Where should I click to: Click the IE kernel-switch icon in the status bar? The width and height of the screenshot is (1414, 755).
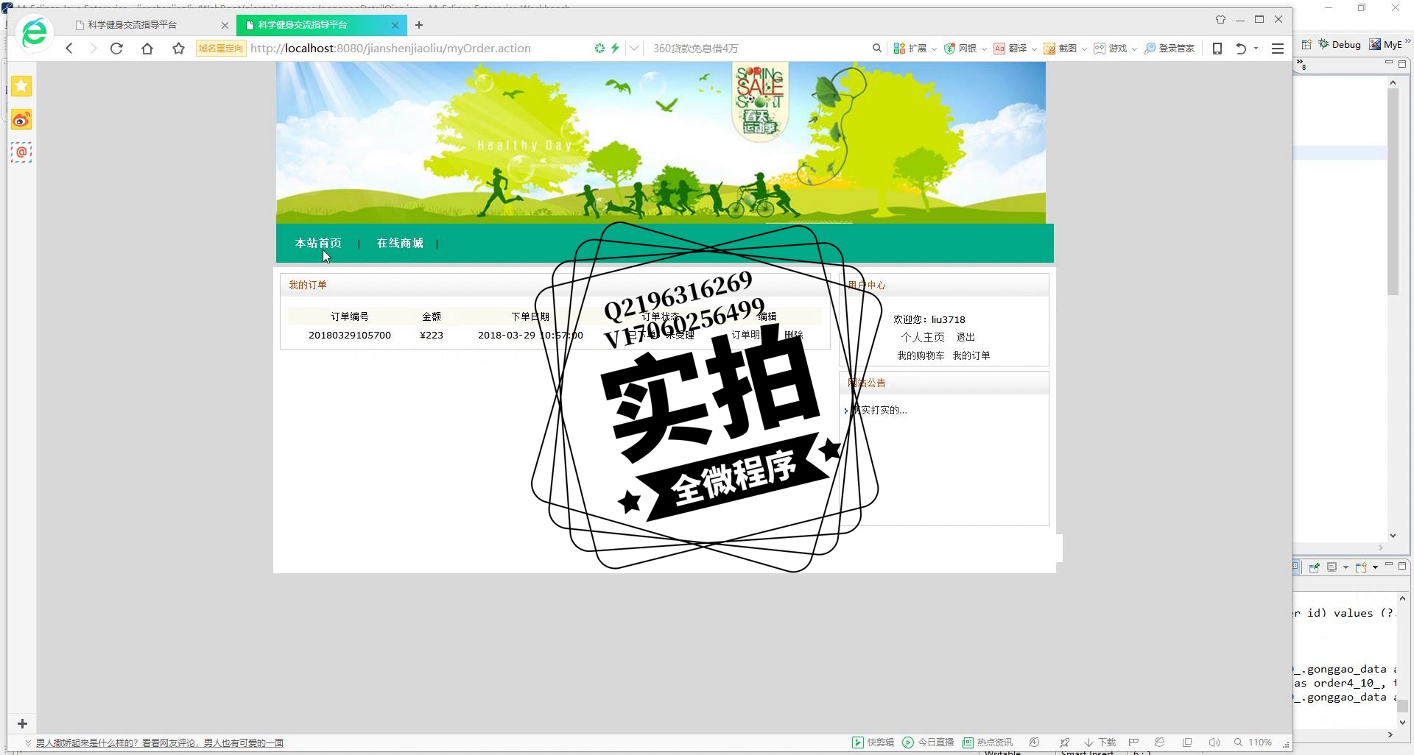[1160, 742]
